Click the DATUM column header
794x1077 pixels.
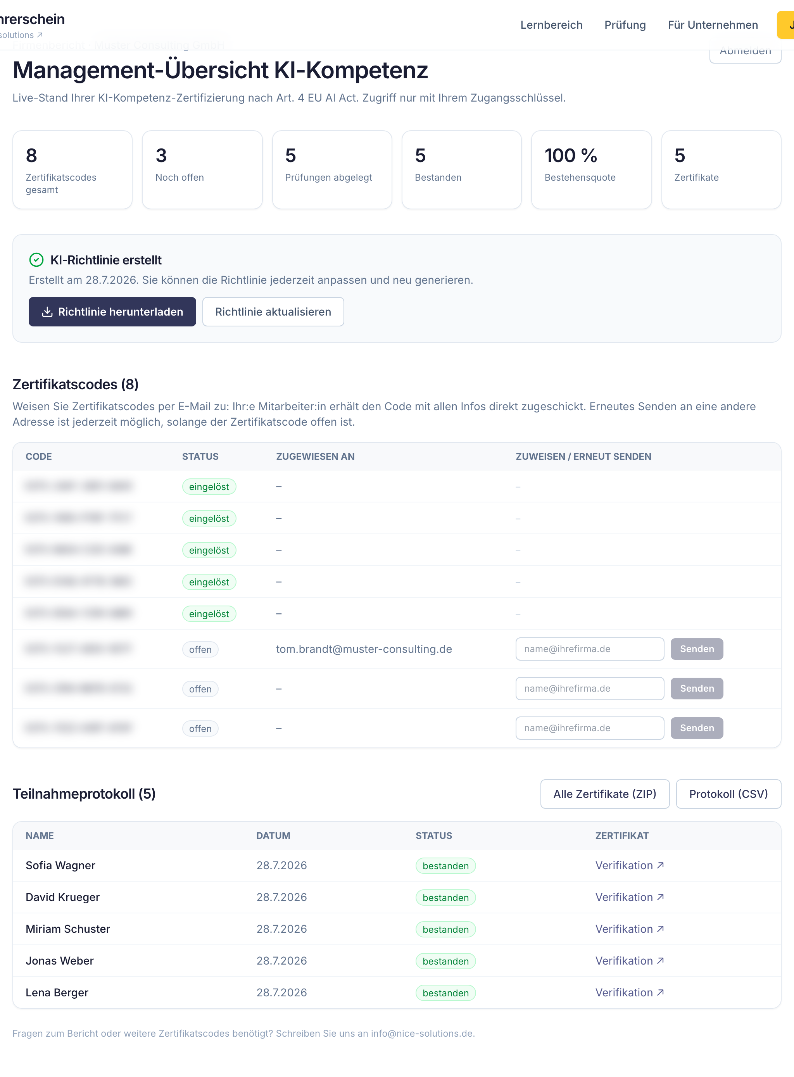click(273, 835)
